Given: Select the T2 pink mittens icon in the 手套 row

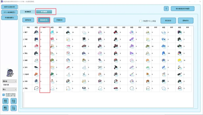Looking at the screenshot, I should (52, 39).
